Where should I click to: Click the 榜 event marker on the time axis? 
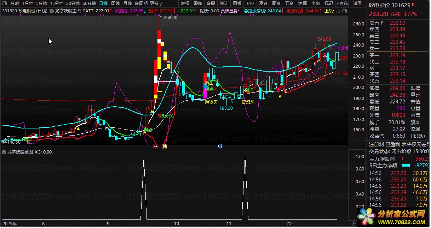coord(165,146)
